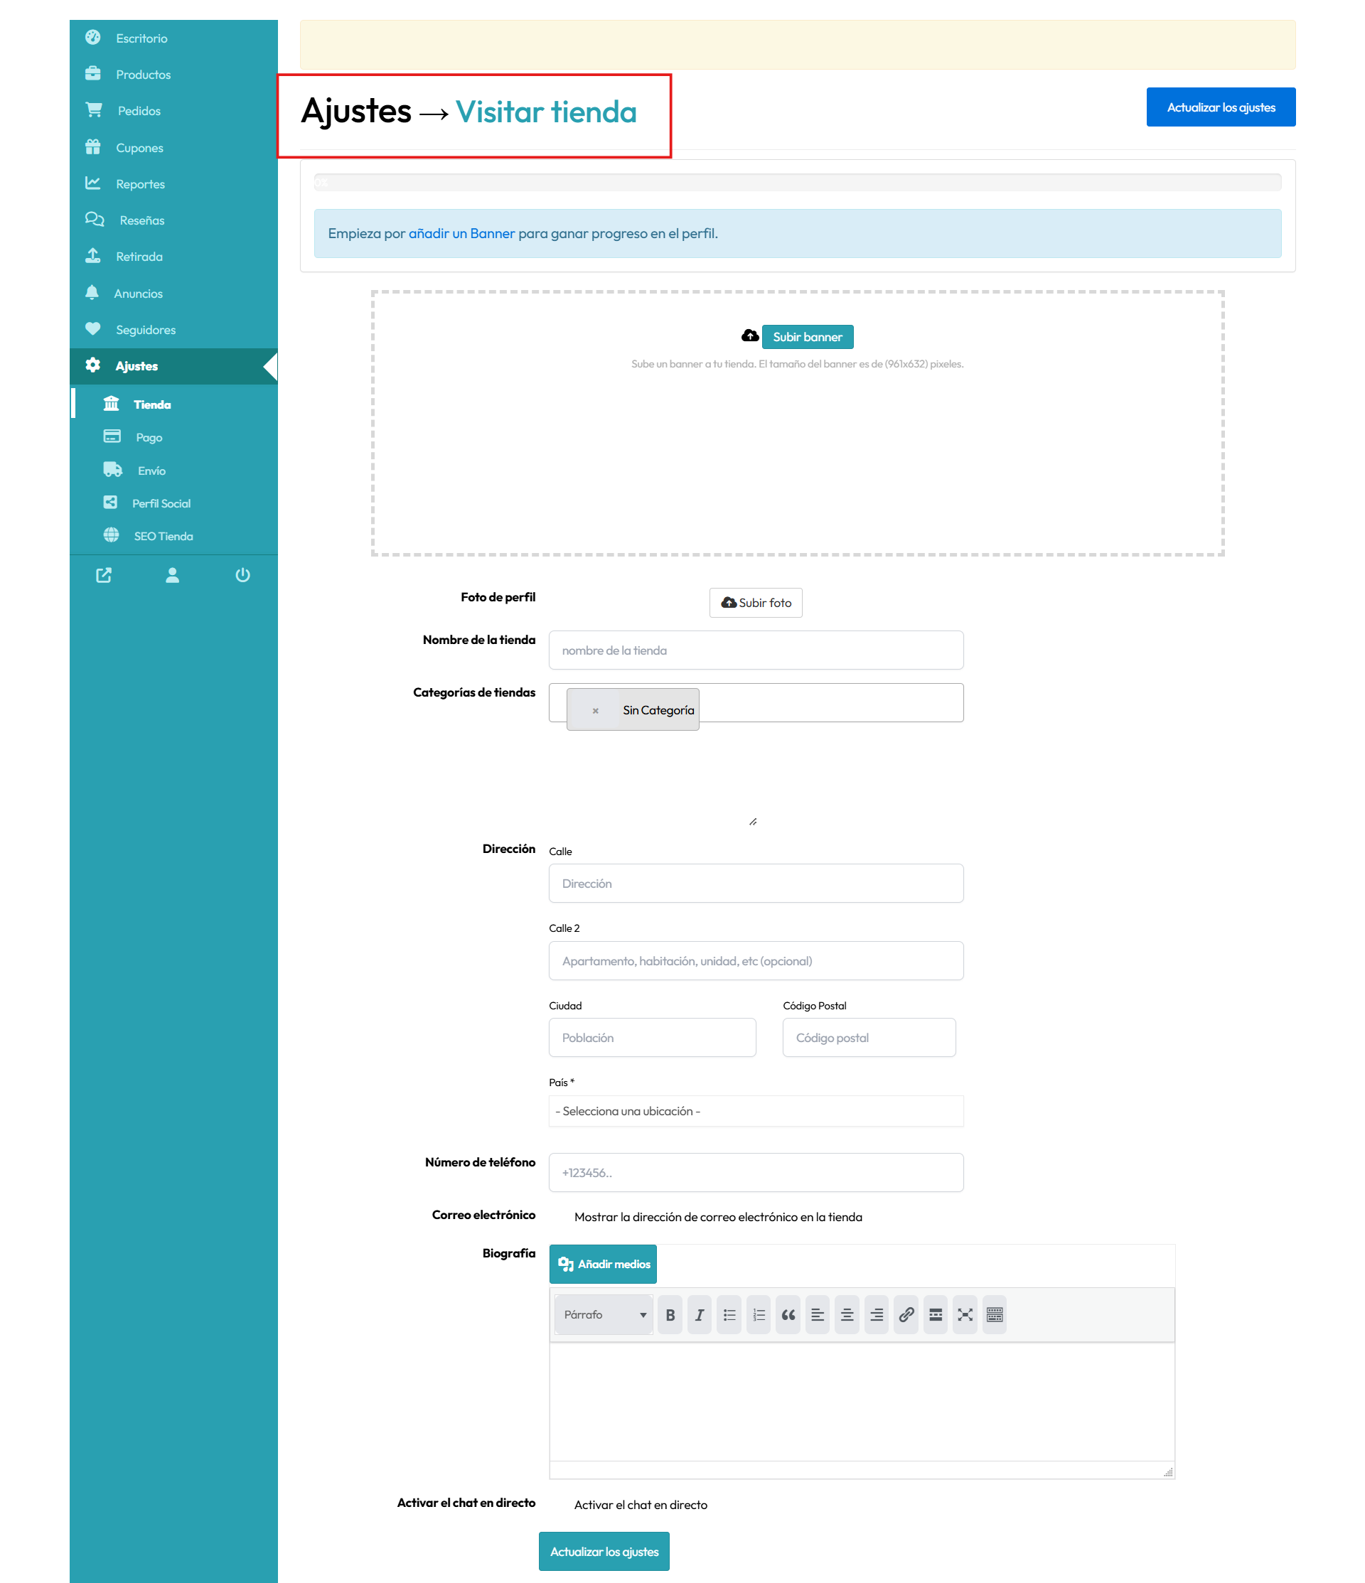
Task: Open the Pago settings submenu item
Action: (x=149, y=437)
